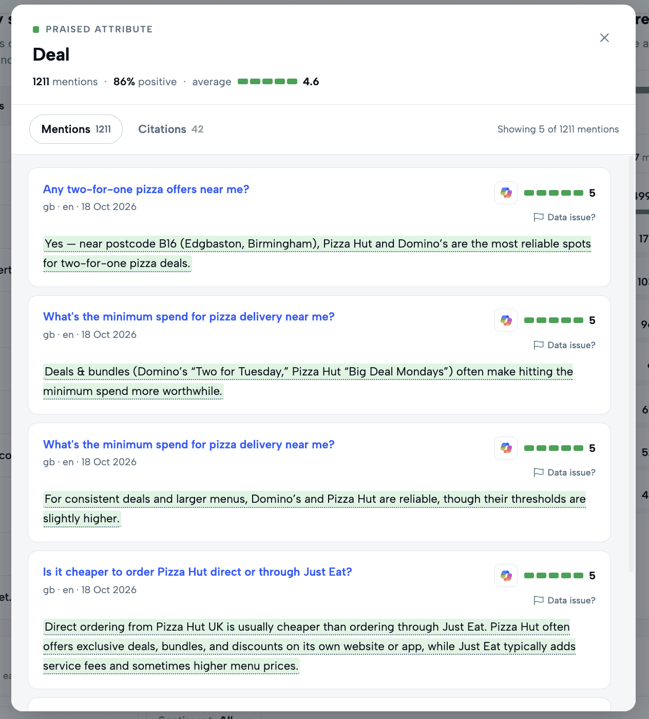This screenshot has width=649, height=719.
Task: Click the 5 rating bar on the two-for-one offers card
Action: coord(553,193)
